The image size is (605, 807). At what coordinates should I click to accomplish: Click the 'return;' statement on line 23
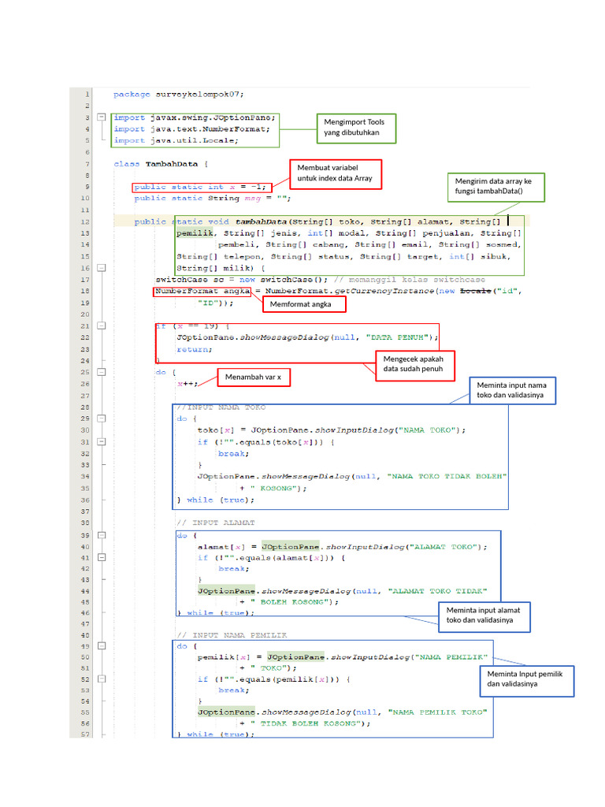195,349
